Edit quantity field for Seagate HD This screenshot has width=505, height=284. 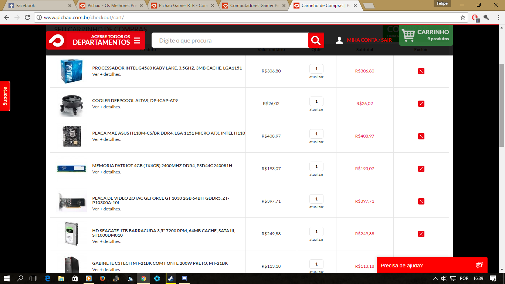click(x=316, y=231)
